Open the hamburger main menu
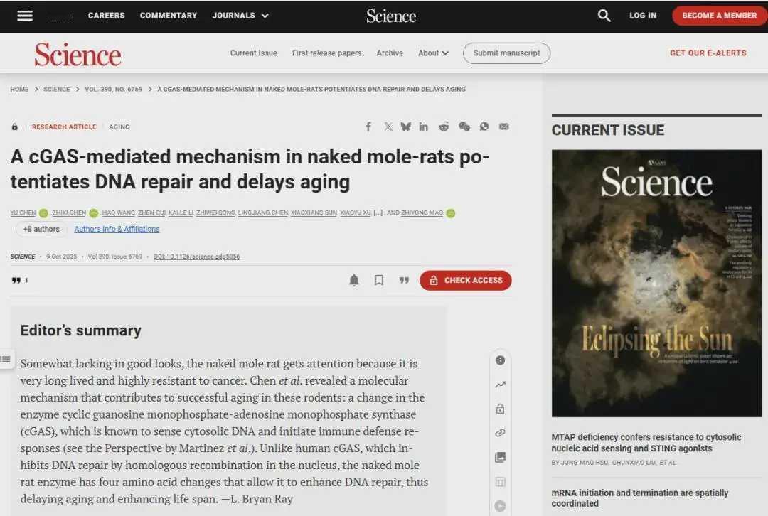The image size is (768, 516). 25,16
